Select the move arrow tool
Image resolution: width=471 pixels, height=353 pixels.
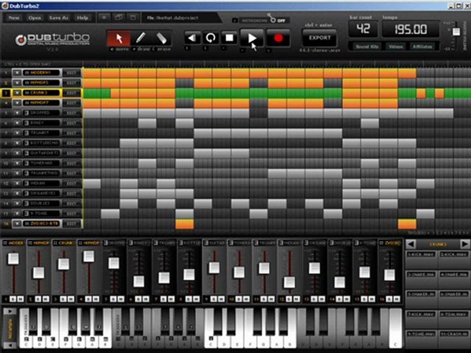pos(119,38)
